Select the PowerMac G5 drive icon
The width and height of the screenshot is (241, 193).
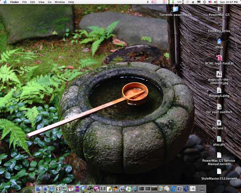(219, 9)
